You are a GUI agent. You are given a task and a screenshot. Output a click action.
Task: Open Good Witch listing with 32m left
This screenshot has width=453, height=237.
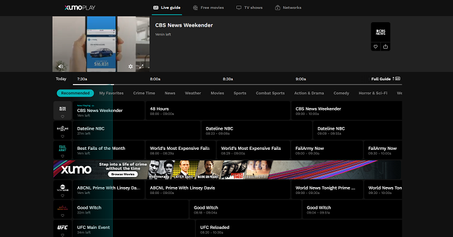click(x=131, y=209)
